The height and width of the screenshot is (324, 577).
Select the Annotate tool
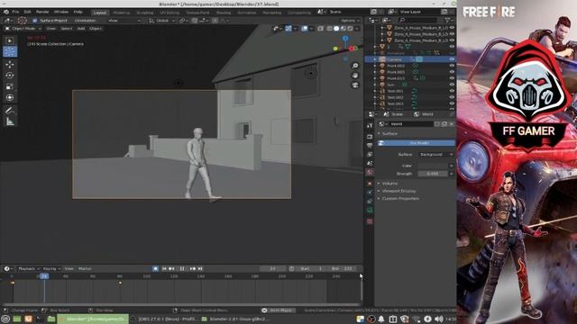pos(10,111)
